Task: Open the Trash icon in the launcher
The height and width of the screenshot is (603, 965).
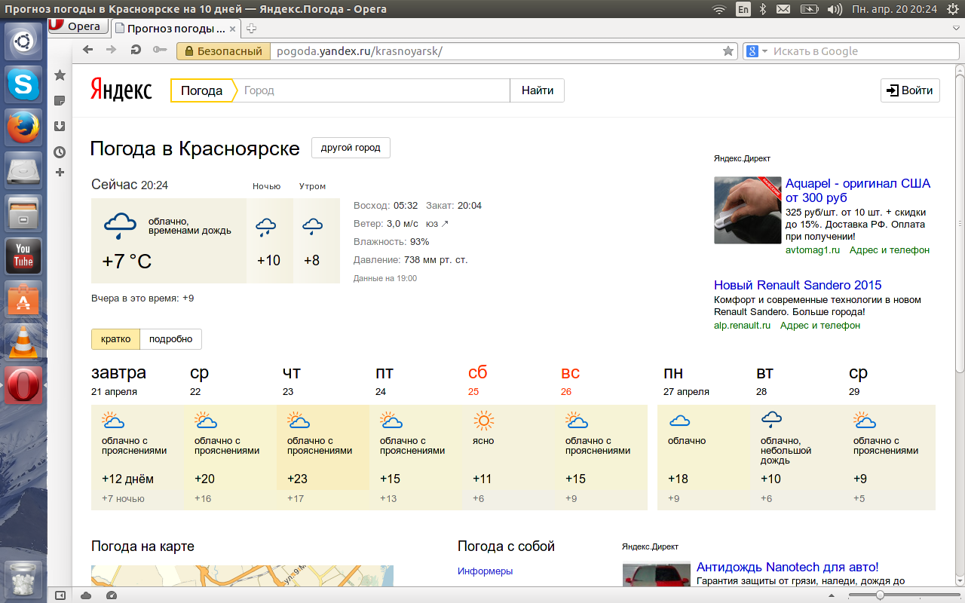Action: coord(24,579)
